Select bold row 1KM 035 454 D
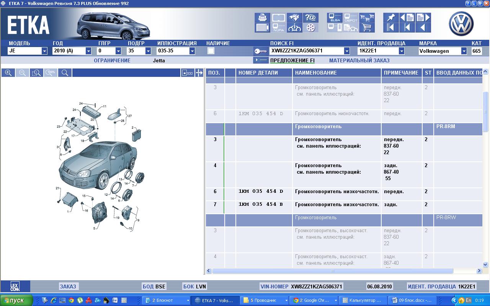 (x=344, y=194)
